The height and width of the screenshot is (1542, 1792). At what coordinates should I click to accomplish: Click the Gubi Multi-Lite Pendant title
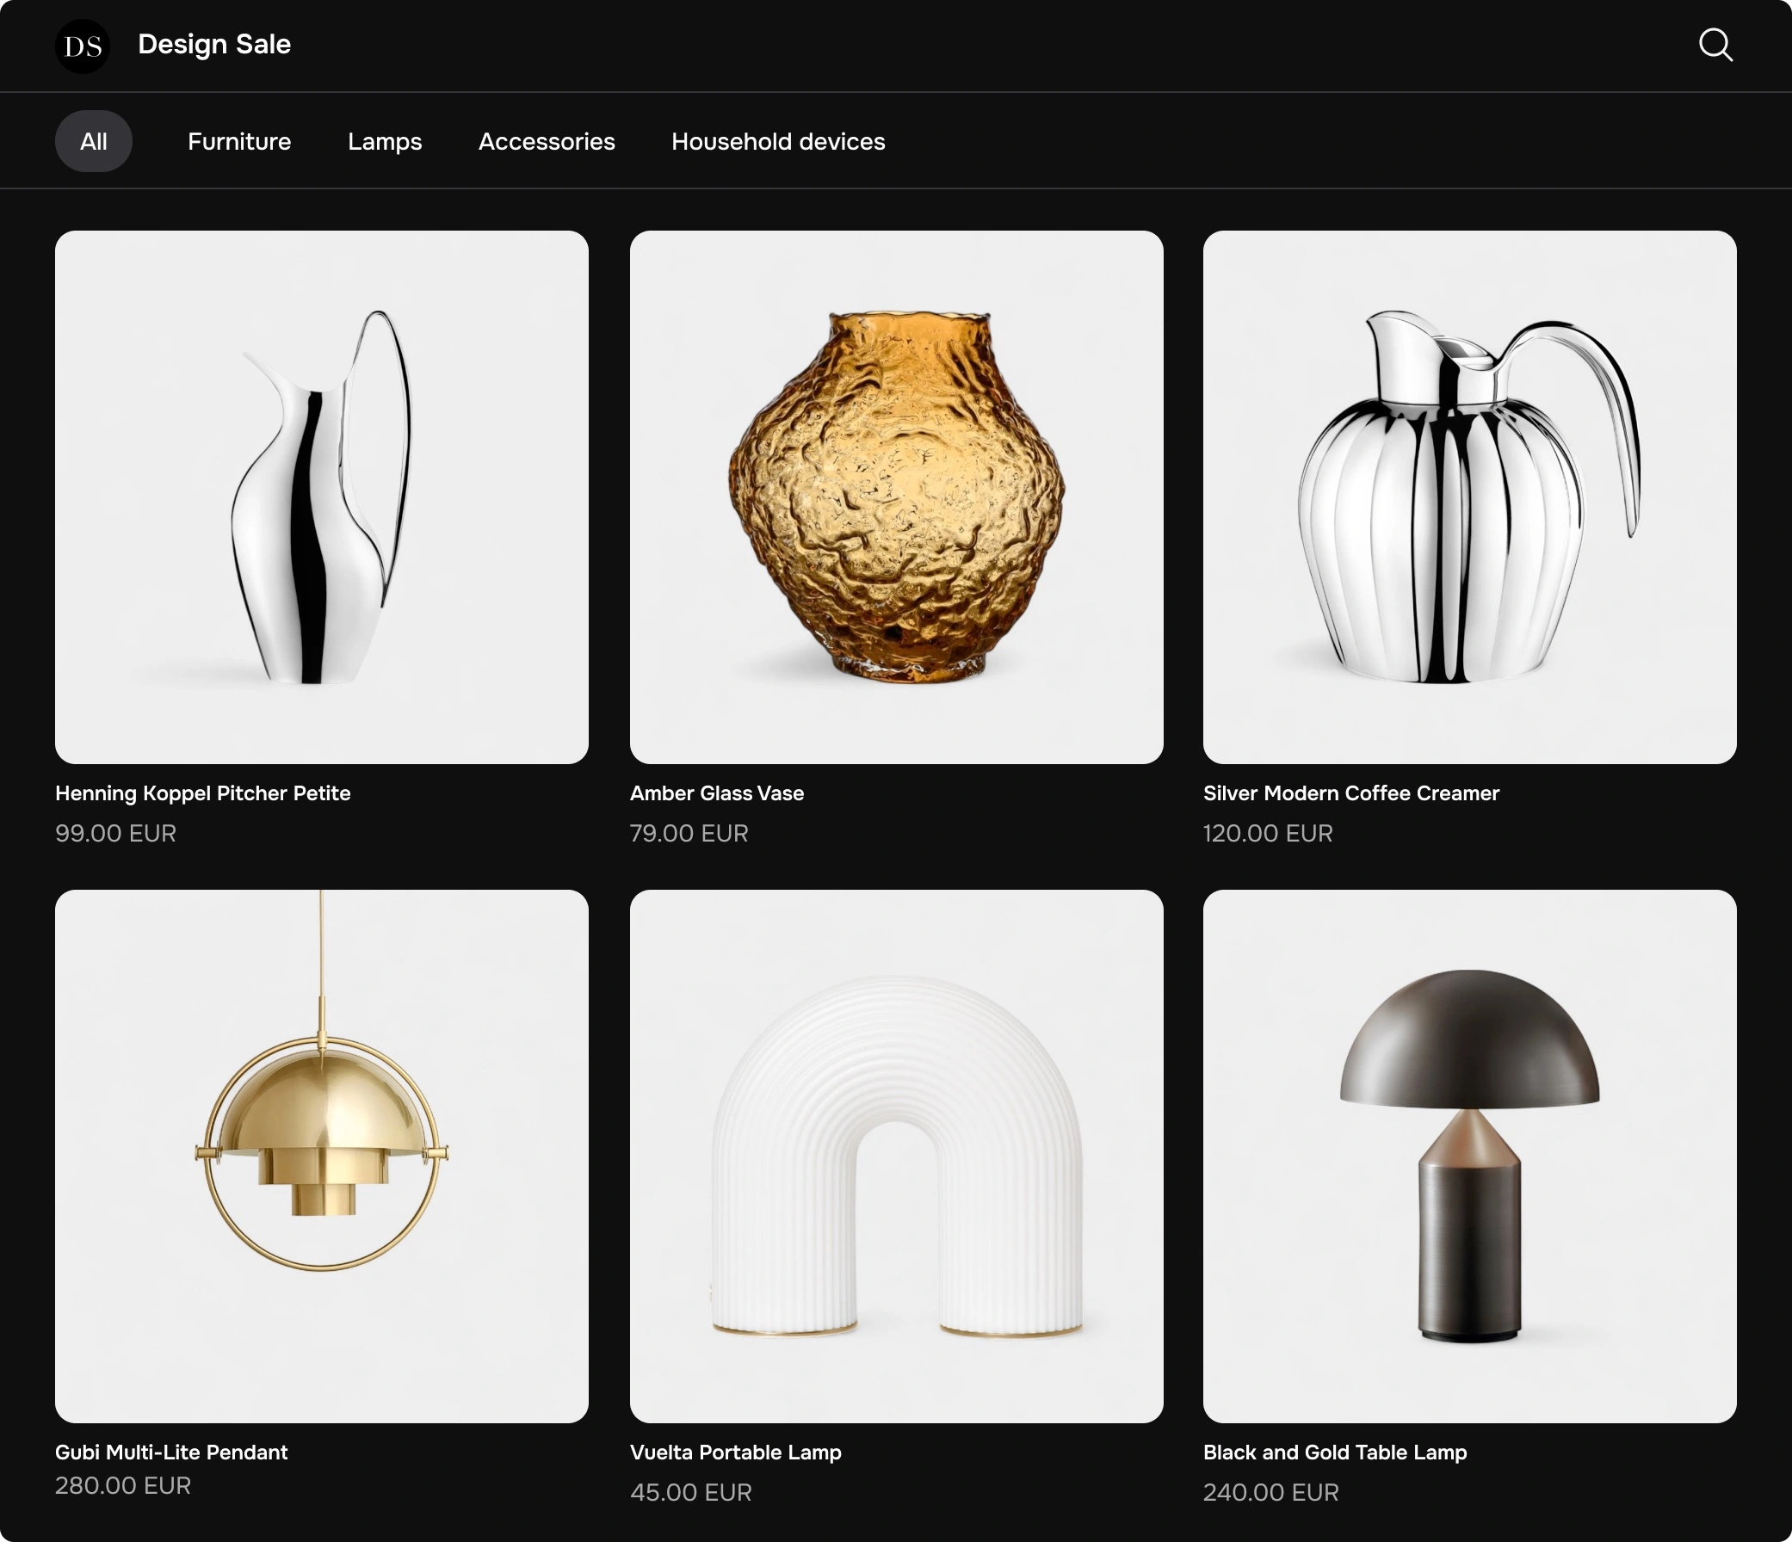pos(171,1452)
